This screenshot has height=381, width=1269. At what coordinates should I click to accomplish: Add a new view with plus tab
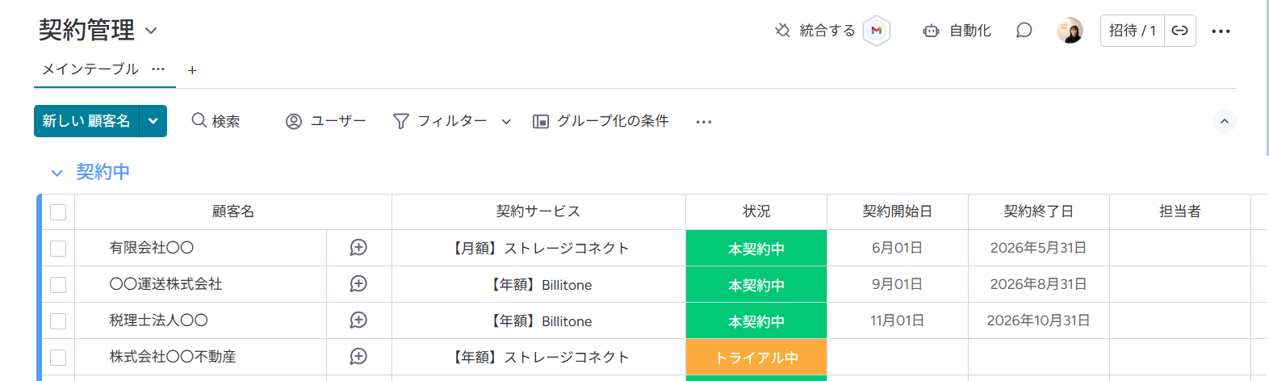click(x=192, y=70)
